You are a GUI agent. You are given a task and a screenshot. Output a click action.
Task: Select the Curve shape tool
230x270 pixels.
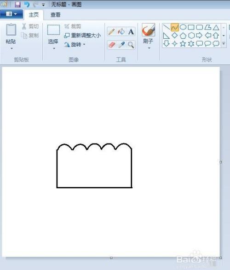pyautogui.click(x=175, y=27)
